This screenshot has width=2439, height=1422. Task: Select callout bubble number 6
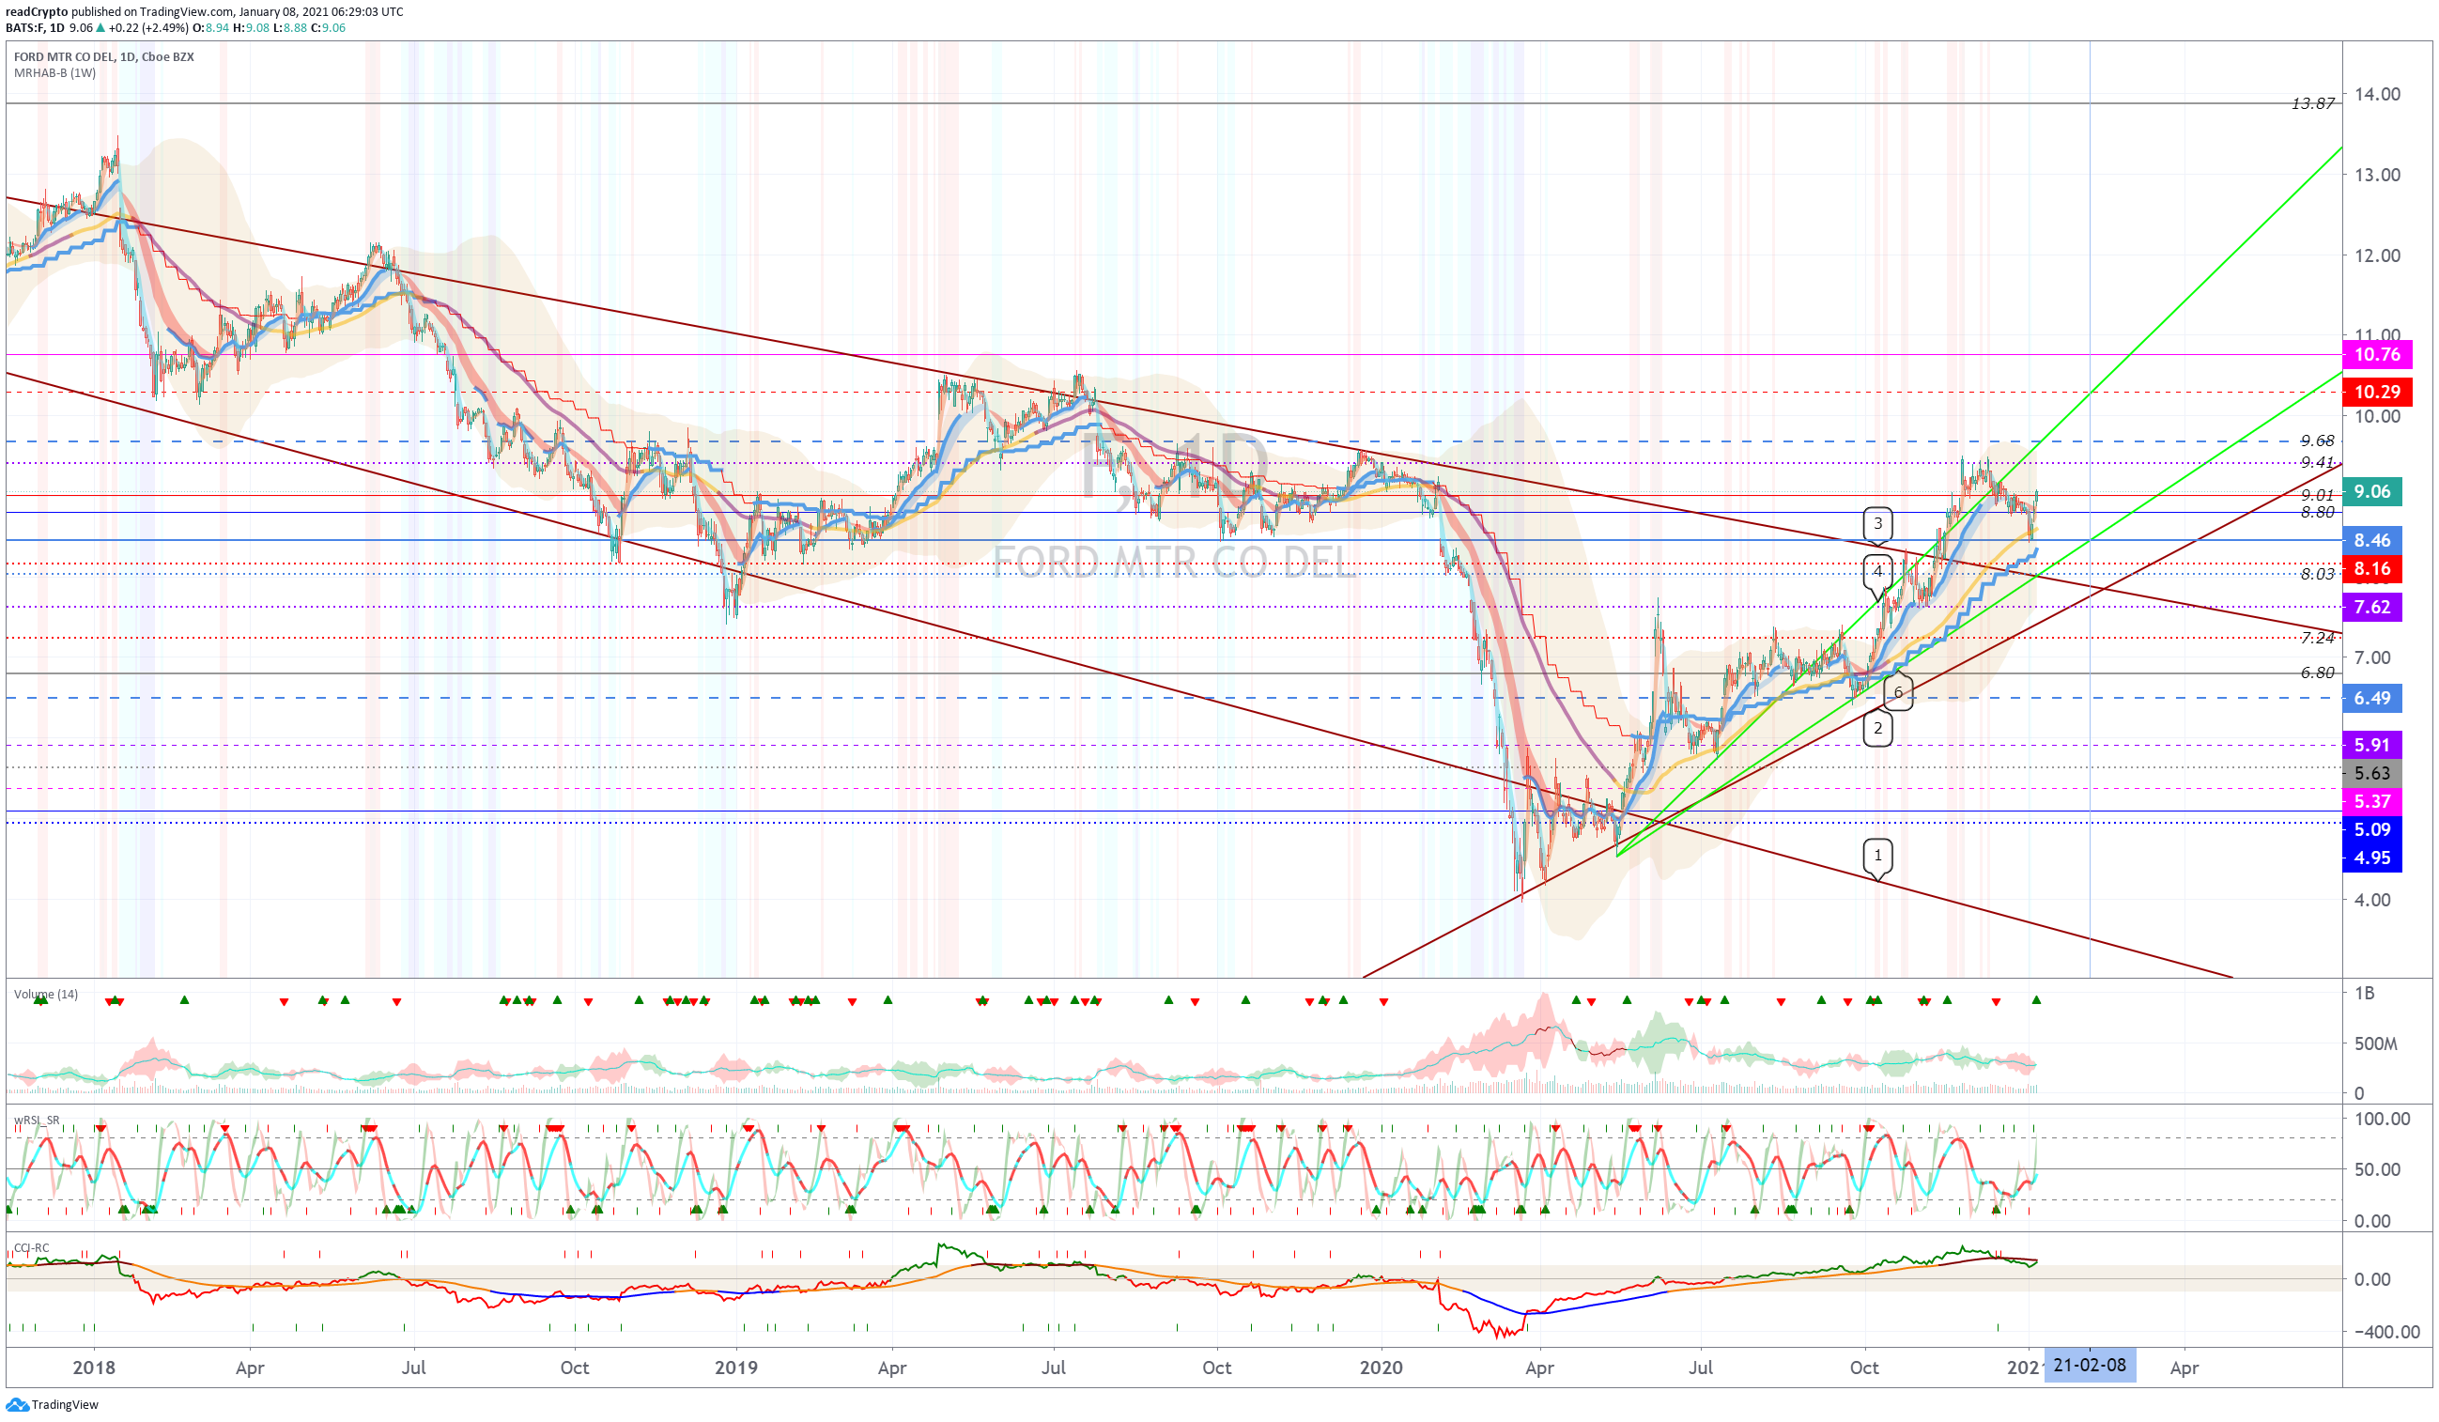(1898, 692)
